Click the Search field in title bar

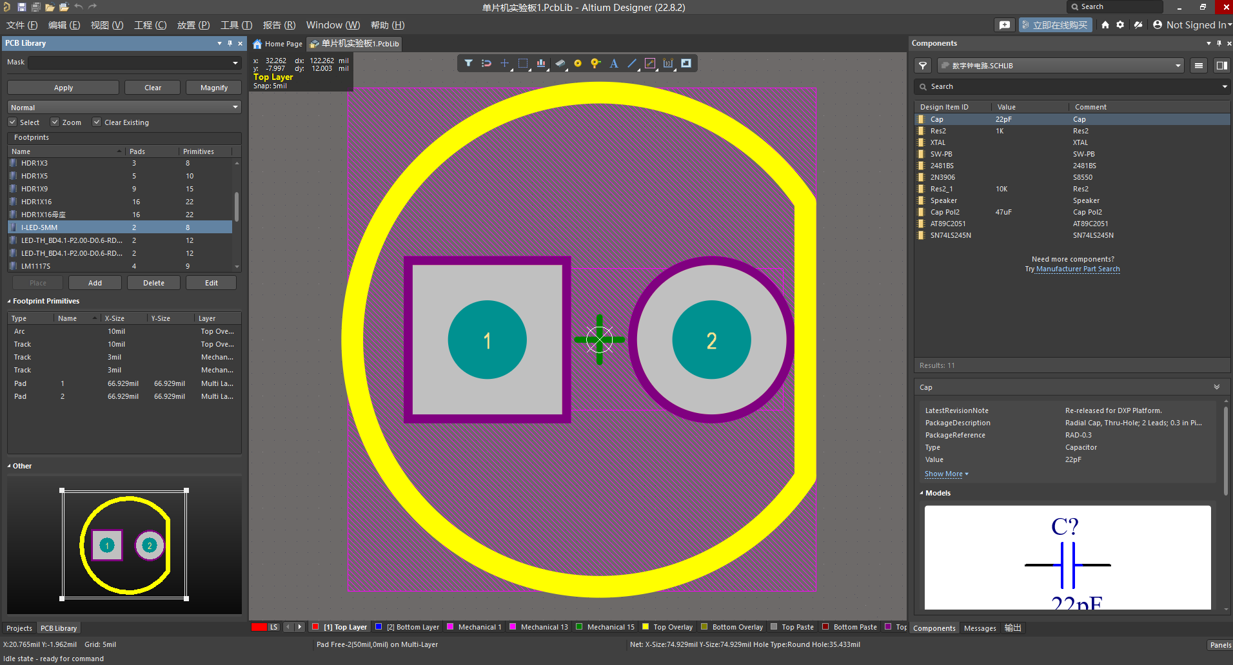coord(1115,7)
